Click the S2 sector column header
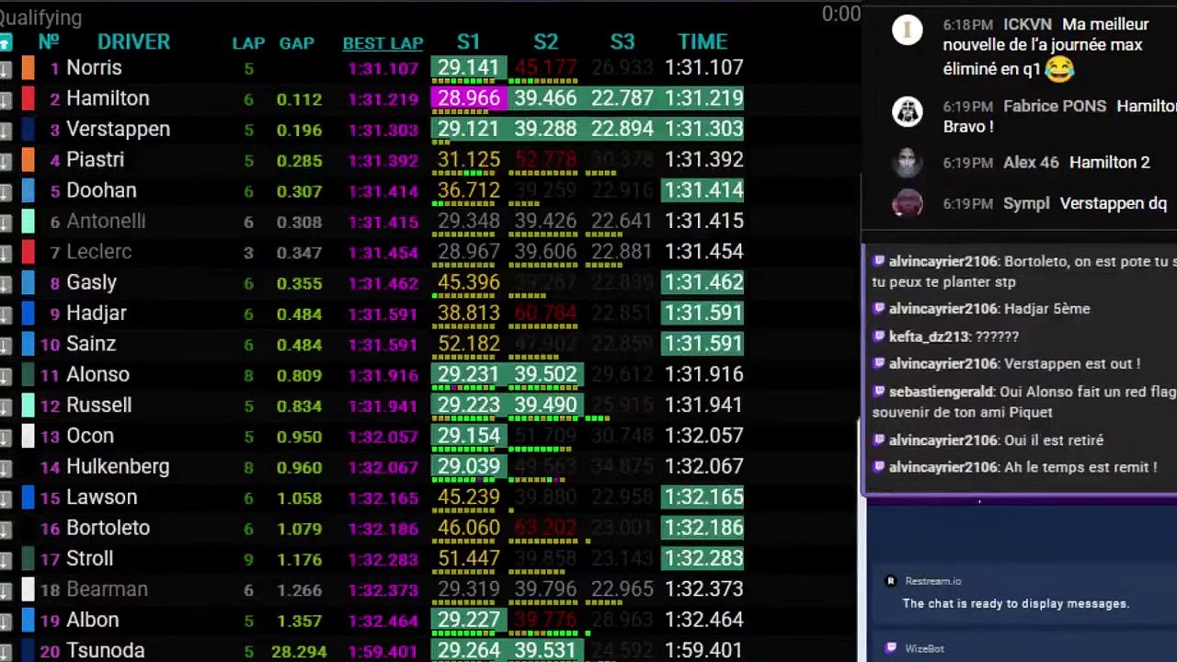Viewport: 1177px width, 662px height. 545,42
